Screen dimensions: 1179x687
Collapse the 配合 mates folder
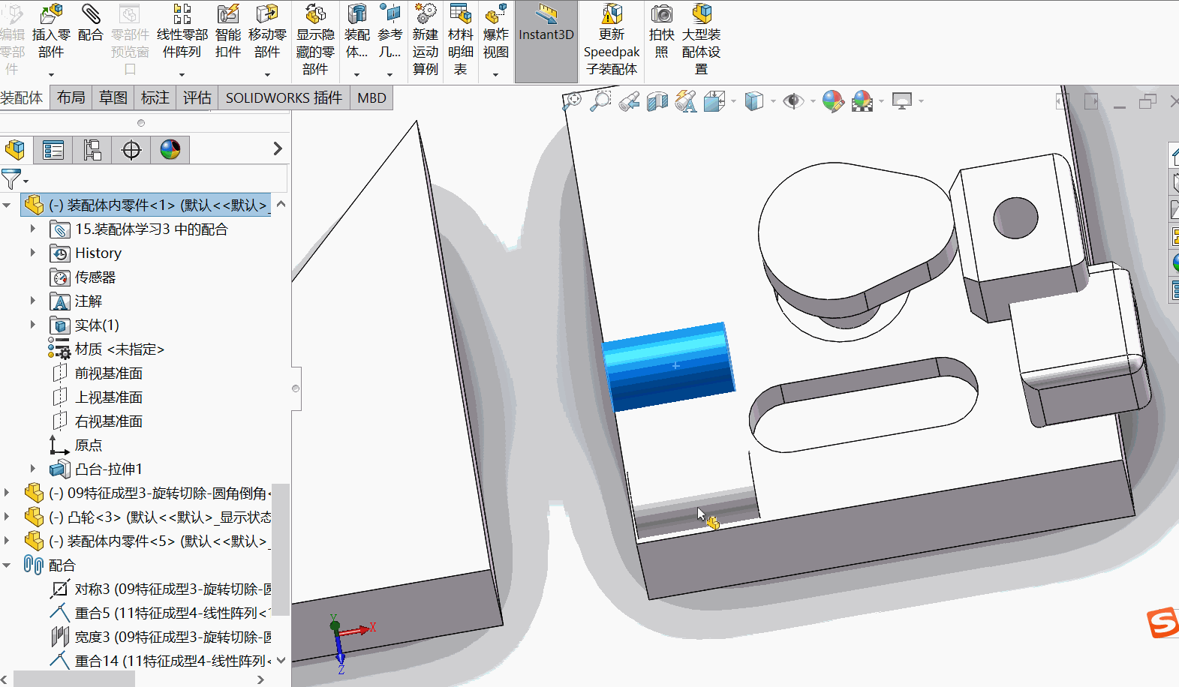click(x=7, y=565)
